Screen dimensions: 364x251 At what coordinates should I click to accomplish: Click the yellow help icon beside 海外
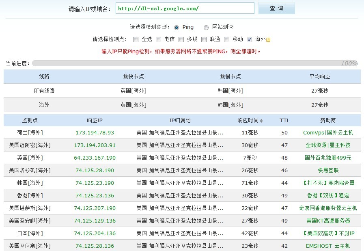tap(268, 40)
